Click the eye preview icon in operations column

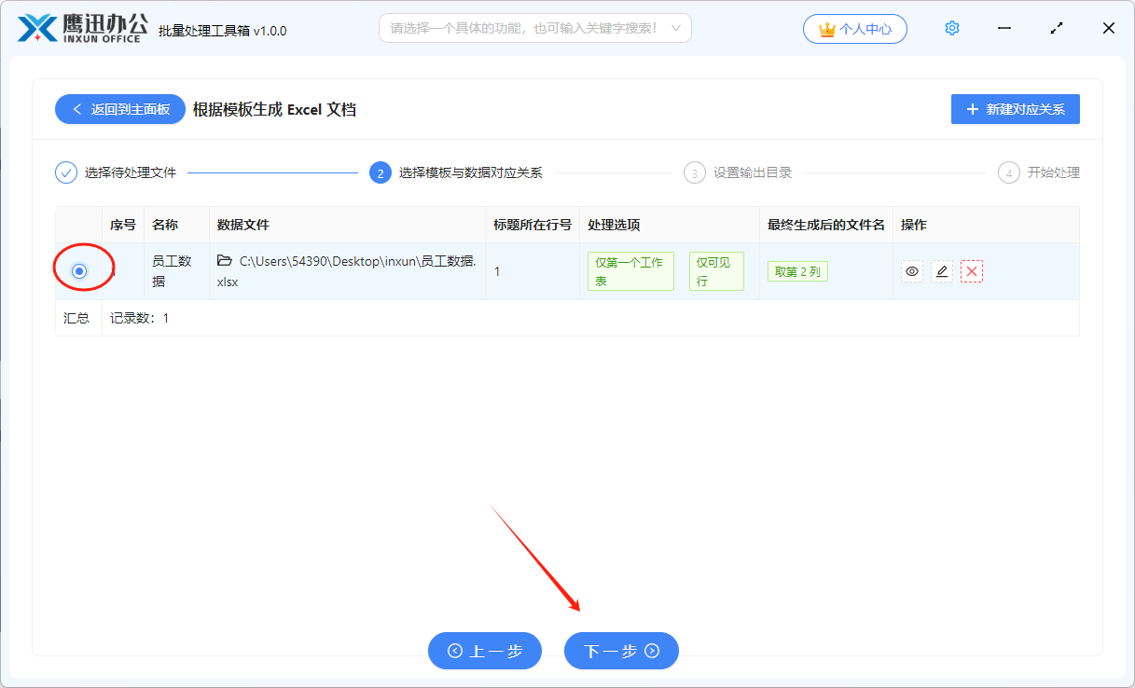pos(912,271)
